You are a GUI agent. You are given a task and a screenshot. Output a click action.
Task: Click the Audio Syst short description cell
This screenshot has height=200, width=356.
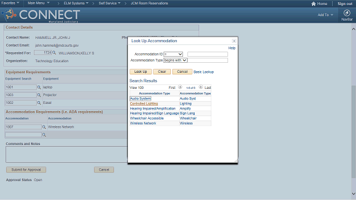tap(188, 99)
